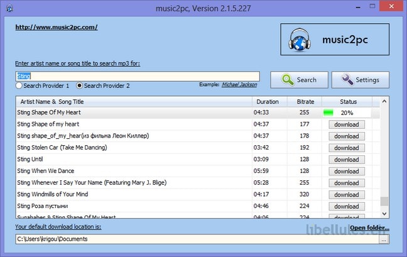Download Sting Shape of my heart 177 bitrate
407x257 pixels.
(347, 124)
